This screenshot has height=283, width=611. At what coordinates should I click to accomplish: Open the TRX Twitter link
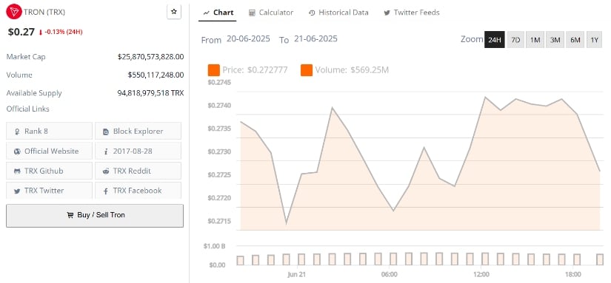(49, 191)
